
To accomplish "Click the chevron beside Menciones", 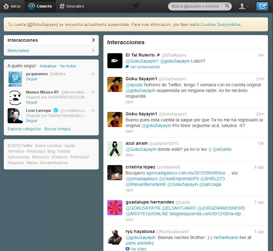I will click(93, 50).
